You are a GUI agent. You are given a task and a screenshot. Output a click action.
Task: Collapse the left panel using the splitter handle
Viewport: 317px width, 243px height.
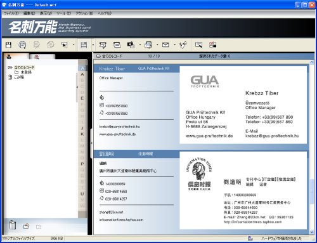pos(91,143)
